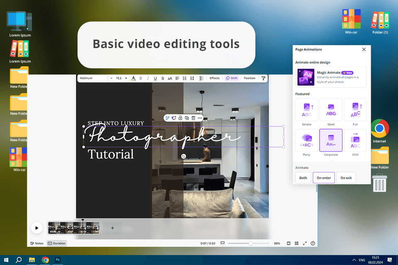Screen dimensions: 398x265
Task: Toggle uppercase aA text option
Action: click(170, 78)
